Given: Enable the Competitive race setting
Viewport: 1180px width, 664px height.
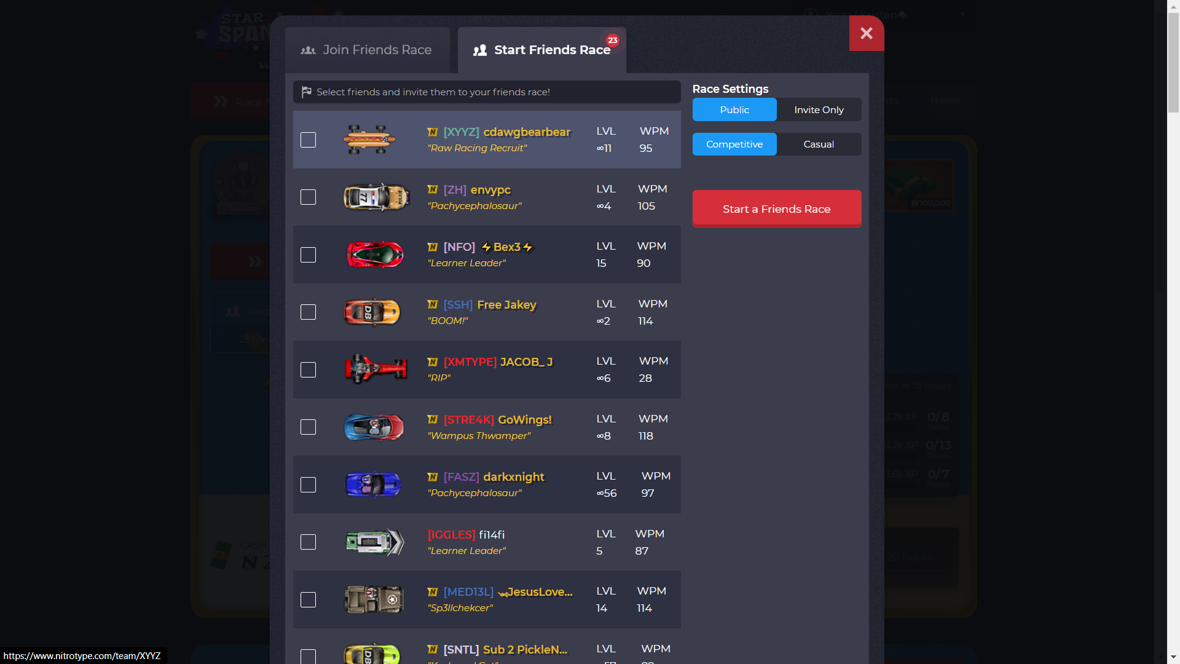Looking at the screenshot, I should 733,144.
